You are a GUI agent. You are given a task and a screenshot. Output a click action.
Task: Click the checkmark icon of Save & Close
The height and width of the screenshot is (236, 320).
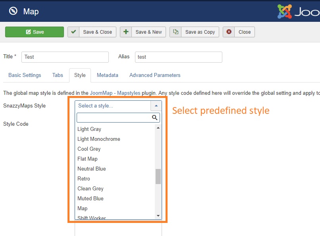(x=73, y=32)
